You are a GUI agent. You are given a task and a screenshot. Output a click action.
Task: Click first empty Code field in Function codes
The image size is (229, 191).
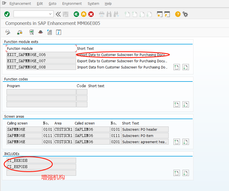pyautogui.click(x=82, y=92)
